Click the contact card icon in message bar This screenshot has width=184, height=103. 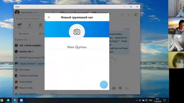[114, 88]
